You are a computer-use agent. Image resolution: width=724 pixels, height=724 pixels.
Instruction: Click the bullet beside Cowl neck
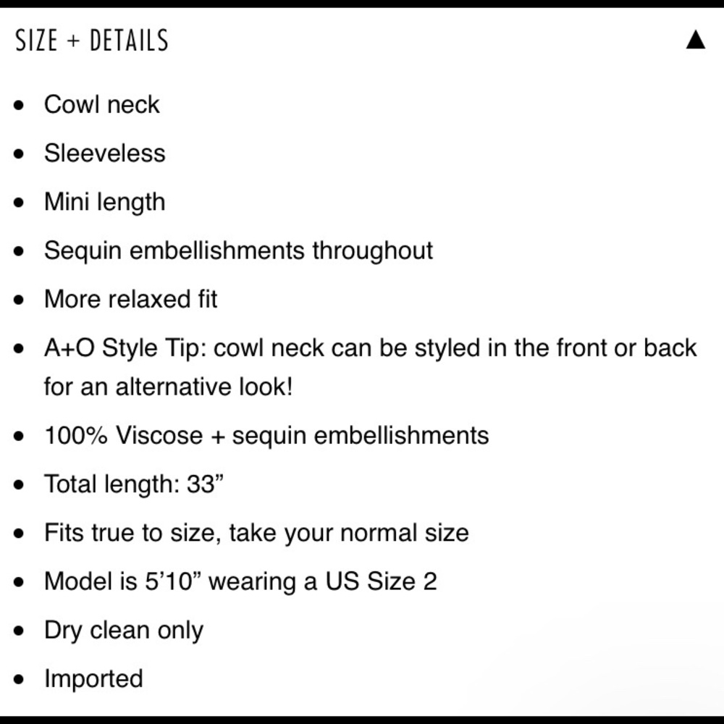click(x=19, y=105)
